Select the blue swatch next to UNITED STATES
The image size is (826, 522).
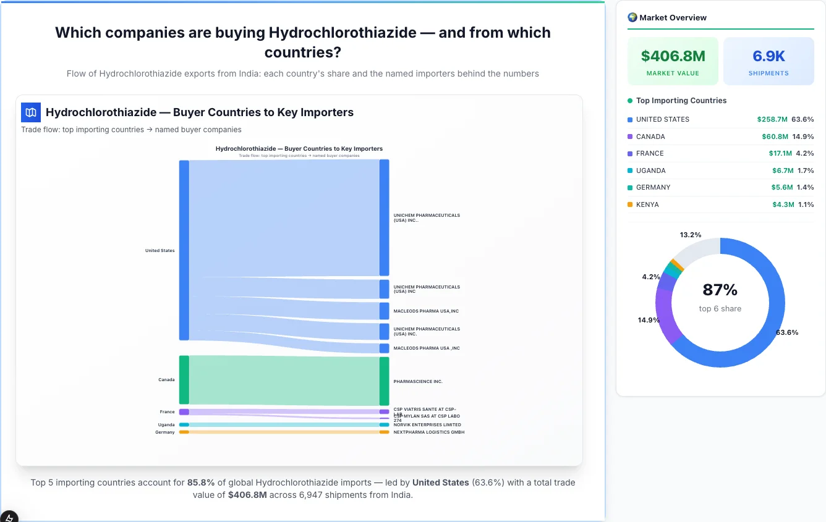pyautogui.click(x=631, y=119)
